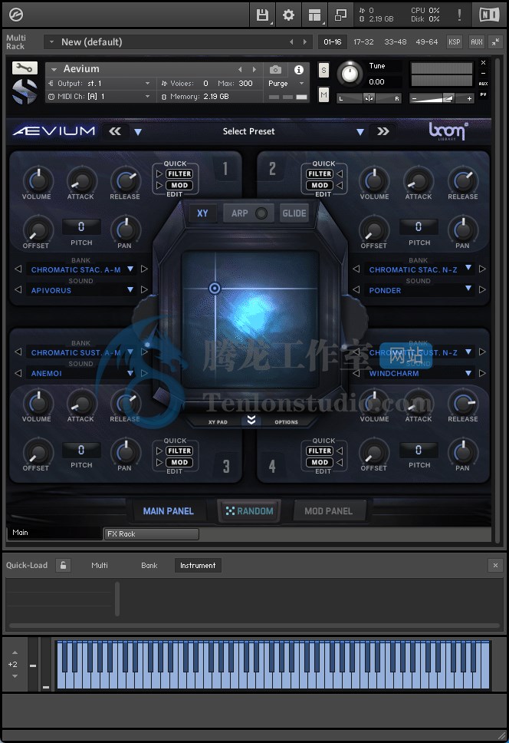Click the Kontakt logo icon
This screenshot has width=509, height=743.
pyautogui.click(x=15, y=15)
